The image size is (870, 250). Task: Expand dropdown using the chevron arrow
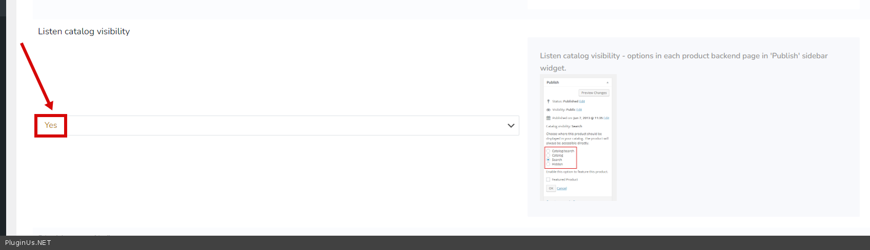(511, 126)
